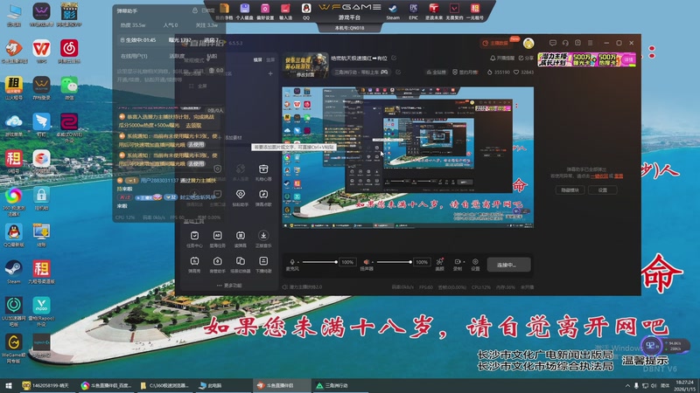Image resolution: width=700 pixels, height=393 pixels.
Task: Click the 连接中 start button
Action: (508, 265)
